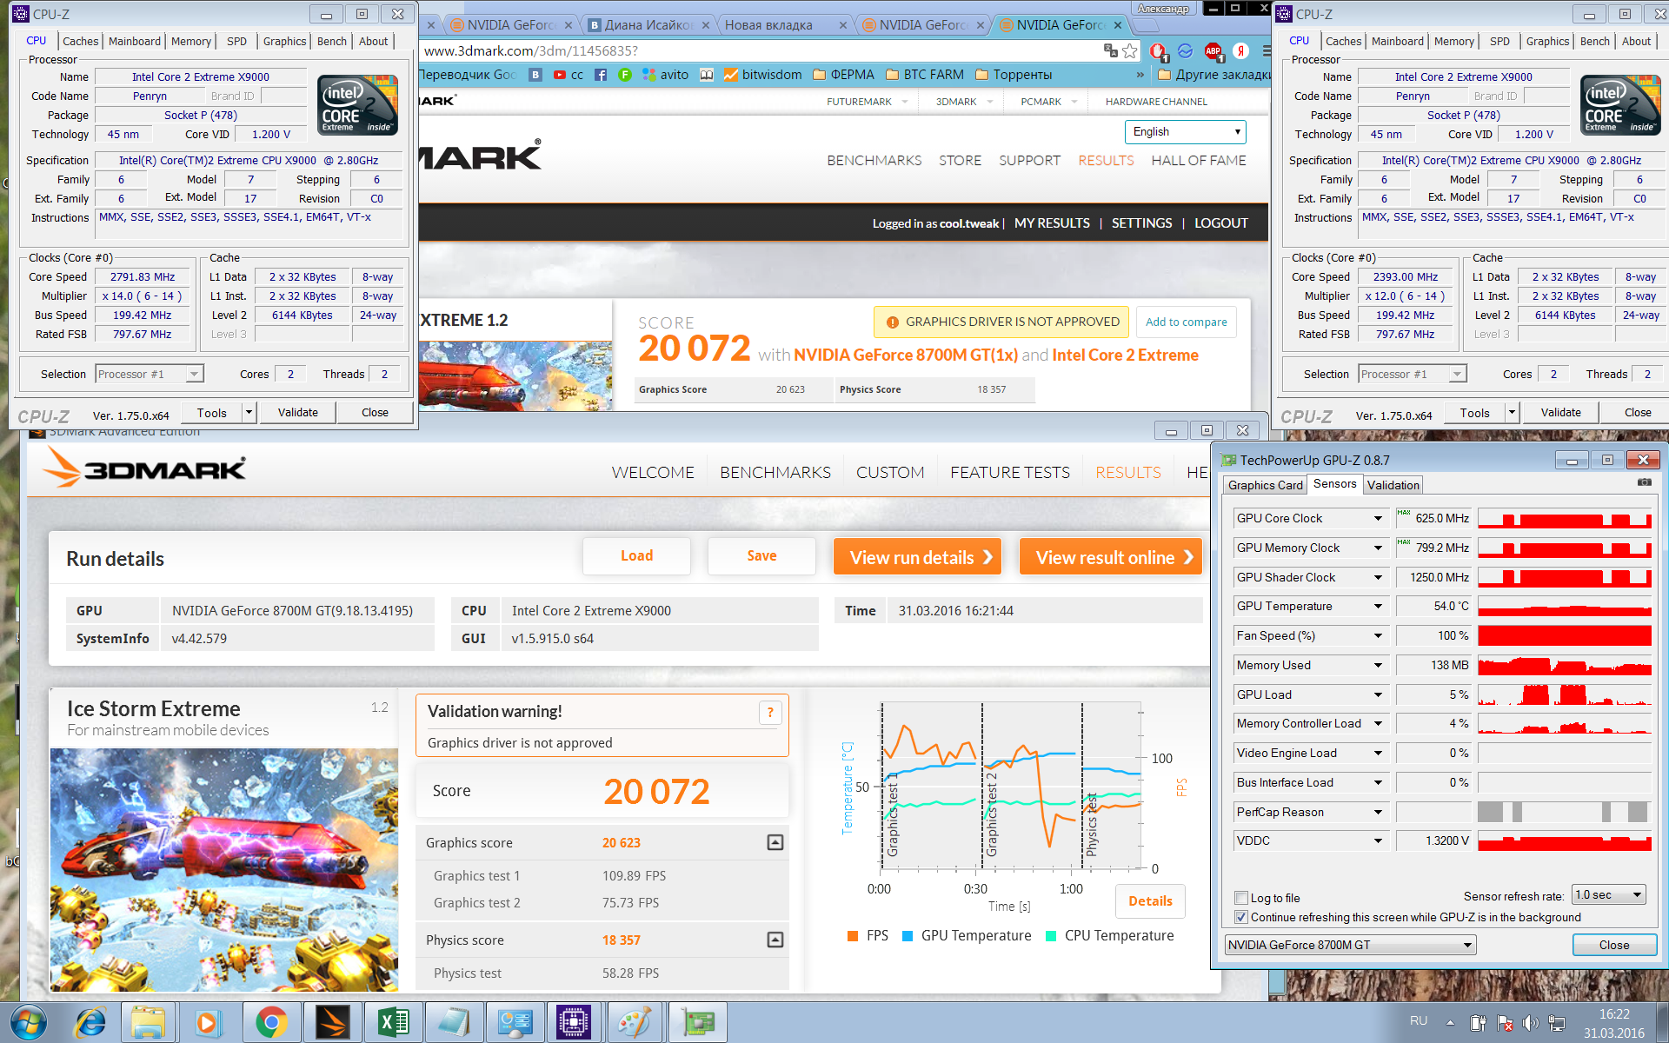Open the Adblock Plus (ABP) extension icon
1669x1043 pixels.
(1214, 50)
